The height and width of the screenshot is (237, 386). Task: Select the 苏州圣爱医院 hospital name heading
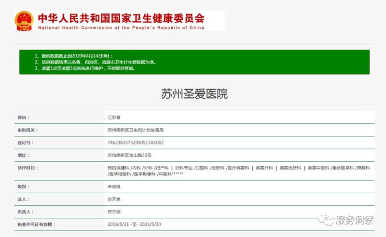coord(194,93)
